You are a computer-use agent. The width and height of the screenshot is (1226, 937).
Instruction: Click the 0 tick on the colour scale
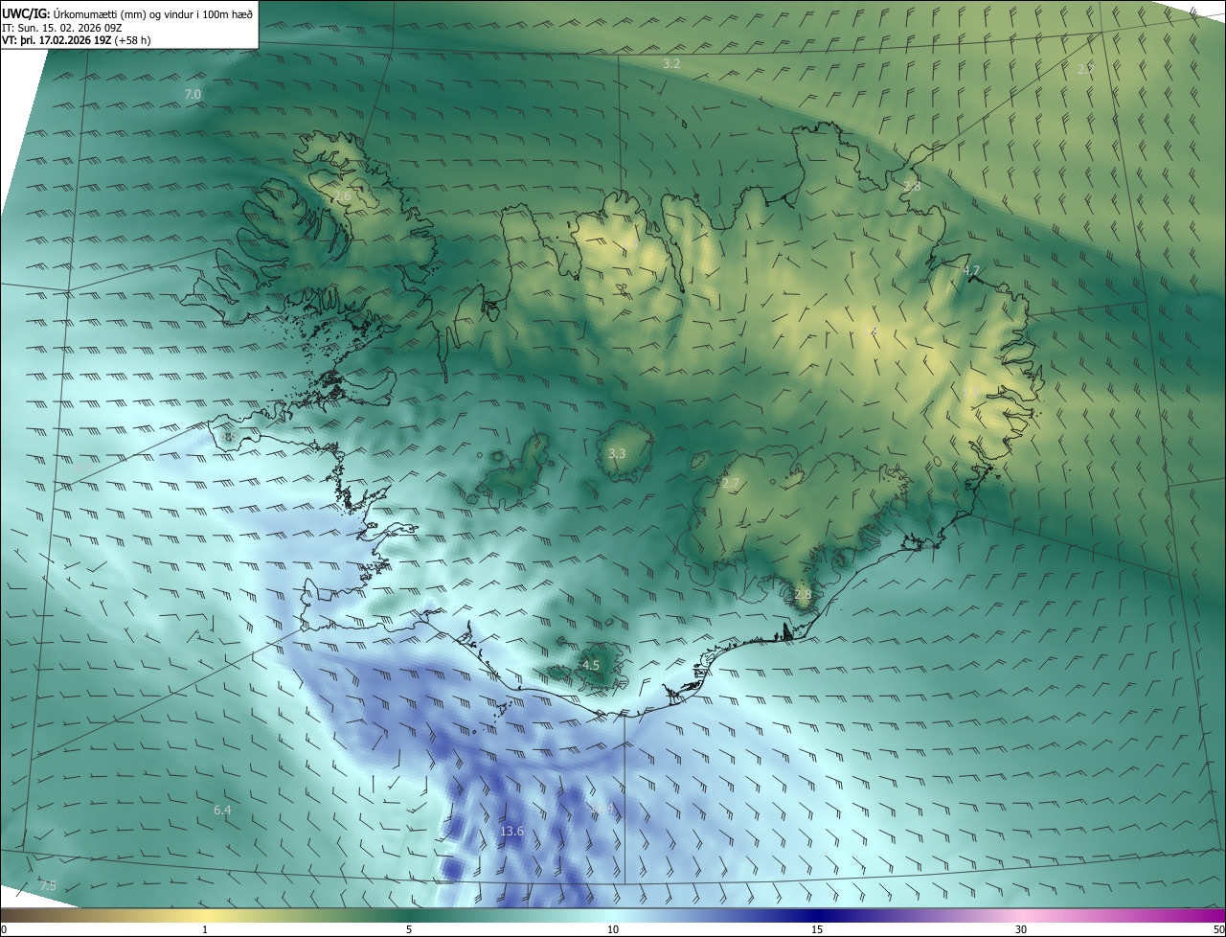[4, 929]
